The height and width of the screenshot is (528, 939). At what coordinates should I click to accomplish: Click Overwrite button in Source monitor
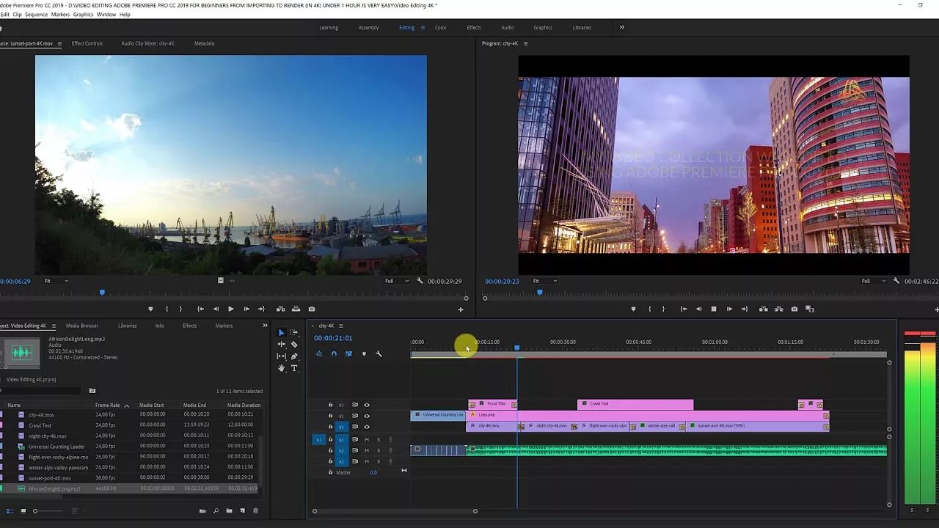[x=296, y=309]
